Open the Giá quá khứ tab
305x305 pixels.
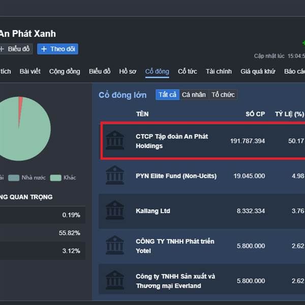(258, 71)
